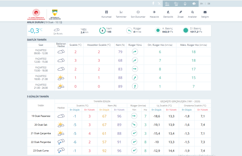
Task: Click the green A. Basınç pressure circle
Action: pos(158,31)
